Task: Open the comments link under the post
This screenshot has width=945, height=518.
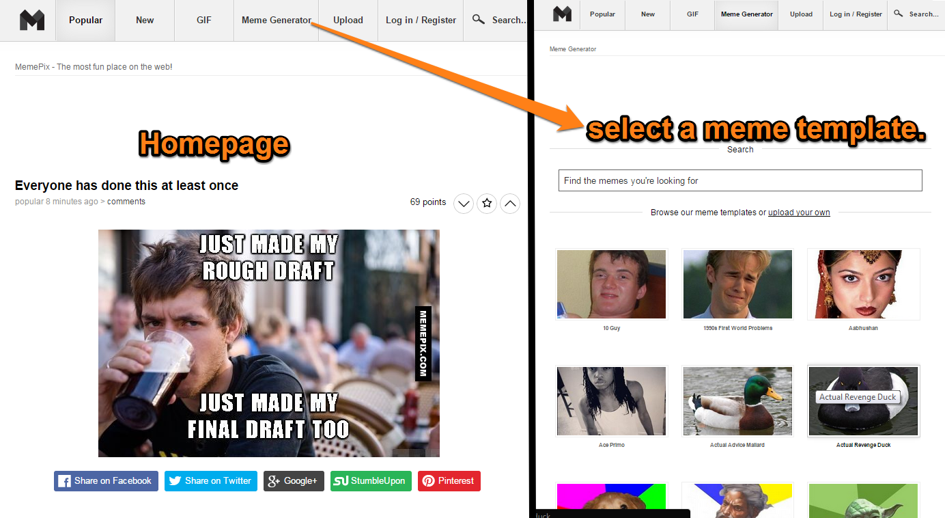Action: 126,202
